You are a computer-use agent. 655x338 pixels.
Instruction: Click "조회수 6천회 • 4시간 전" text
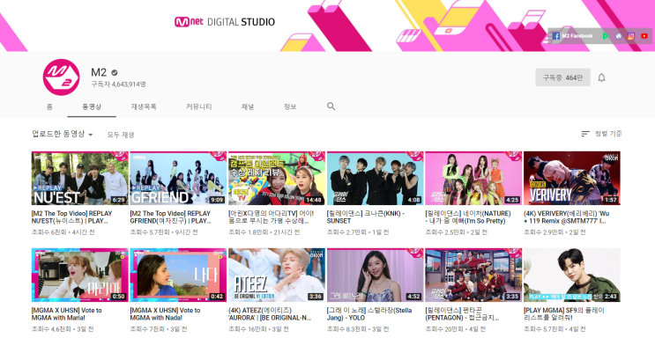click(63, 232)
